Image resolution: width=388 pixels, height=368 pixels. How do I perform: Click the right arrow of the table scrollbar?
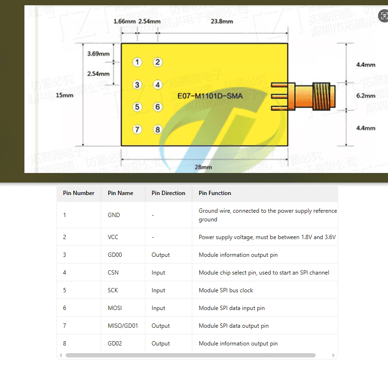click(333, 356)
